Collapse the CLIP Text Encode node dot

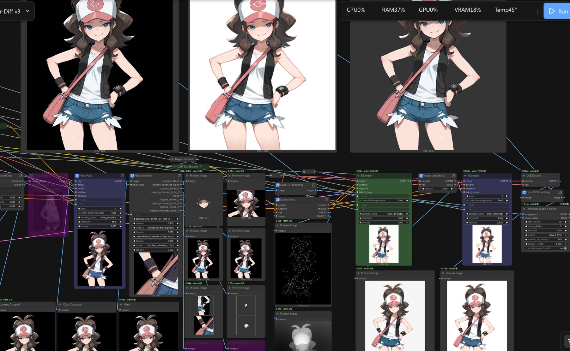pyautogui.click(x=174, y=167)
